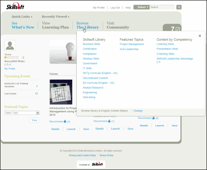Select Project Management featured topic
Screen dimensions: 207x170
(132, 44)
